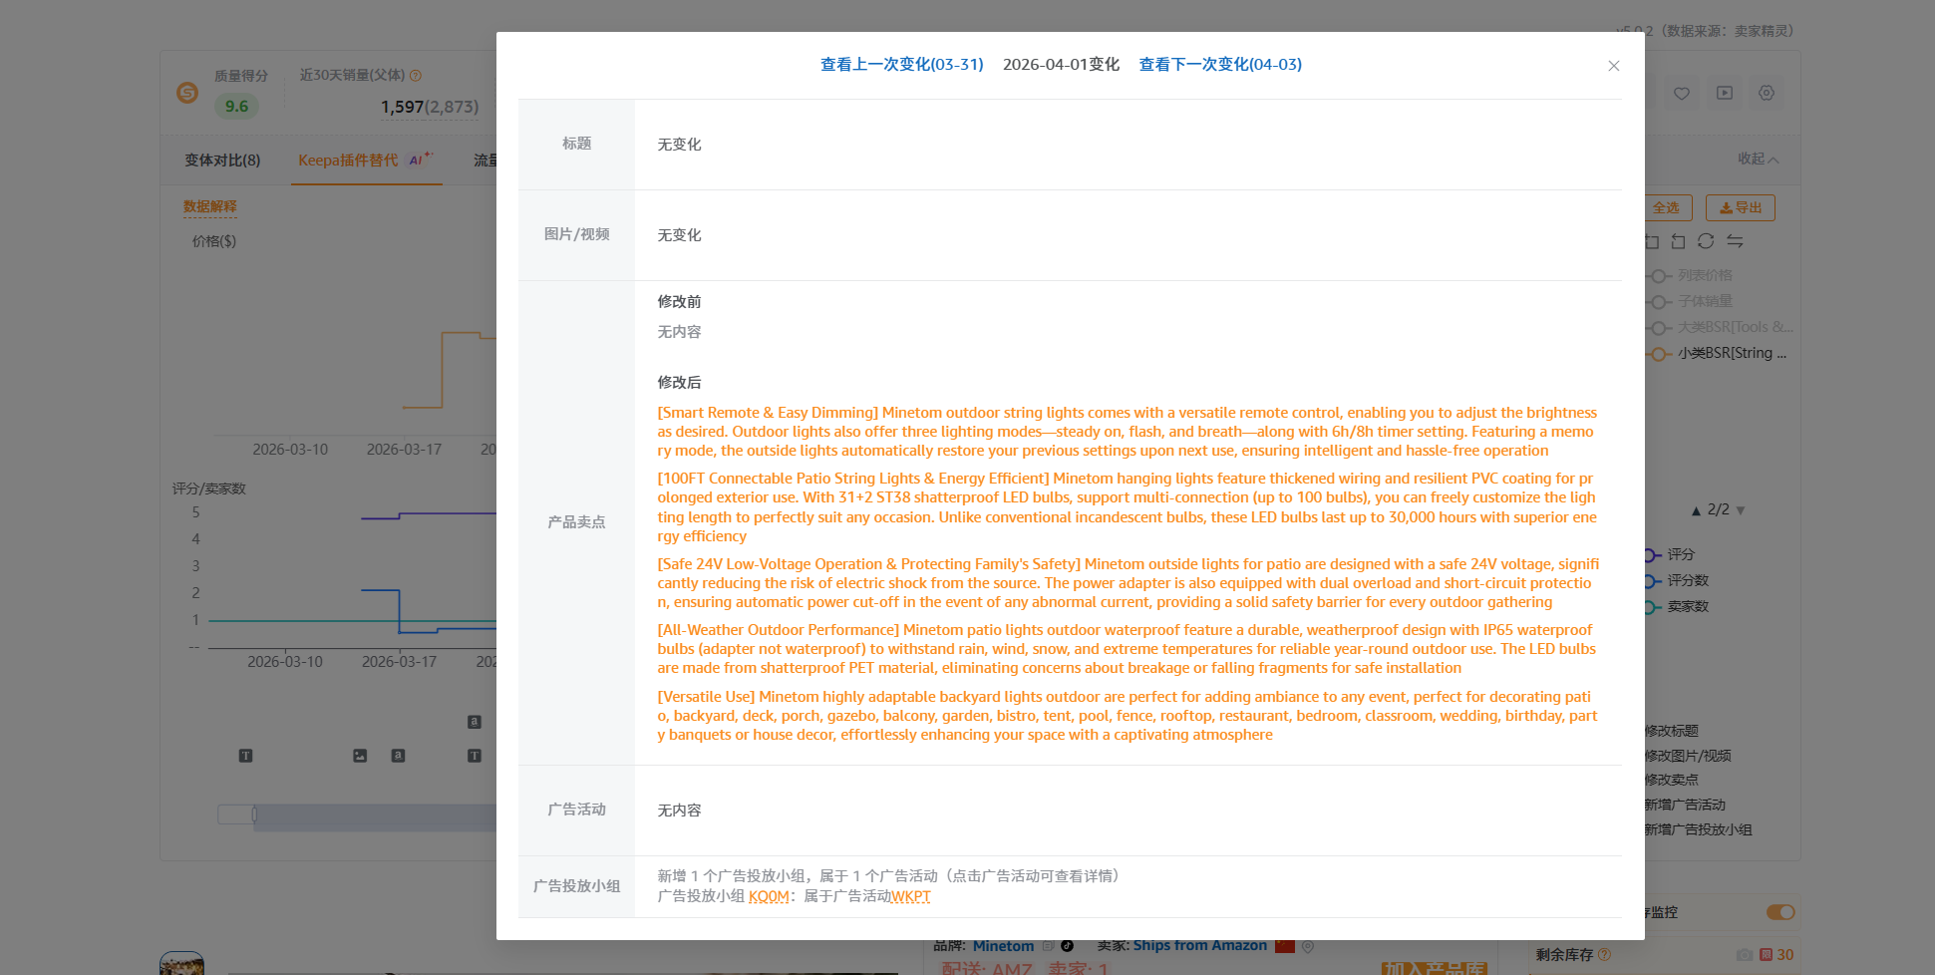This screenshot has height=975, width=1935.
Task: Go to next legend page arrow
Action: point(1741,510)
